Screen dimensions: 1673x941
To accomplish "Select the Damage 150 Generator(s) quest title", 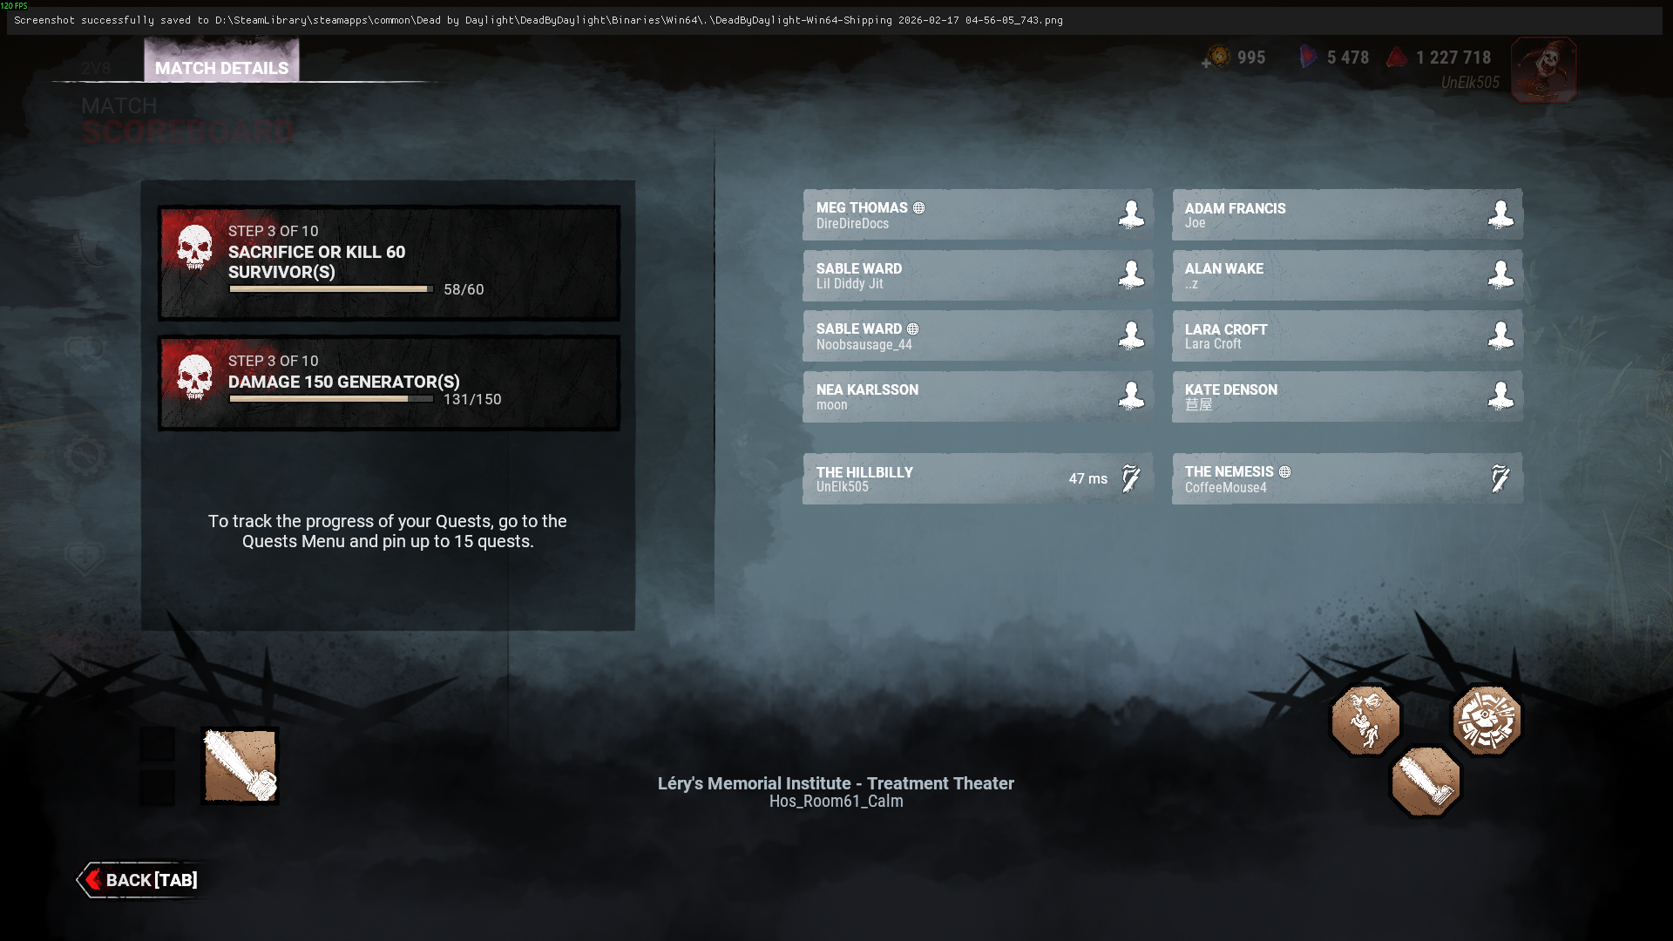I will pyautogui.click(x=344, y=382).
